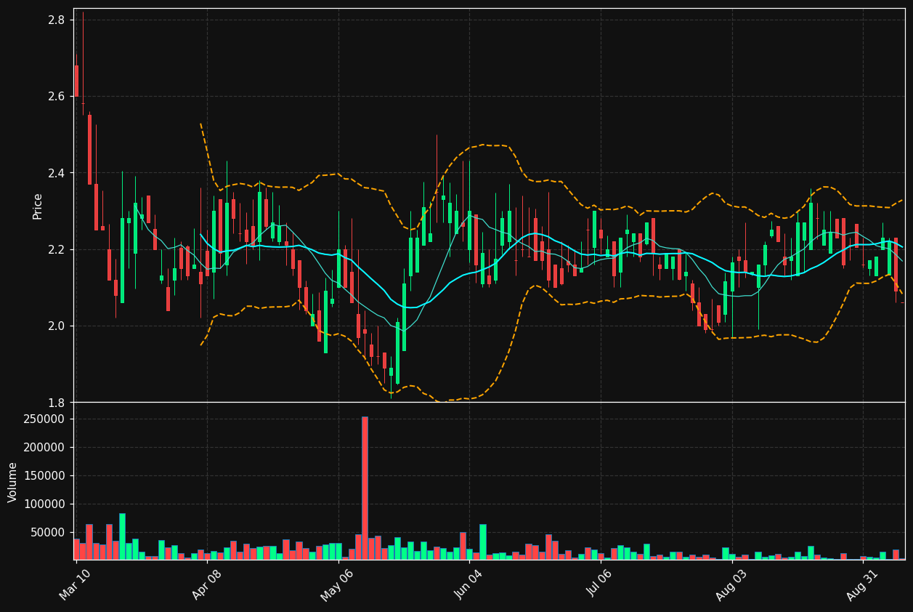The image size is (913, 612).
Task: Click the 250000 volume axis label
Action: tap(45, 419)
